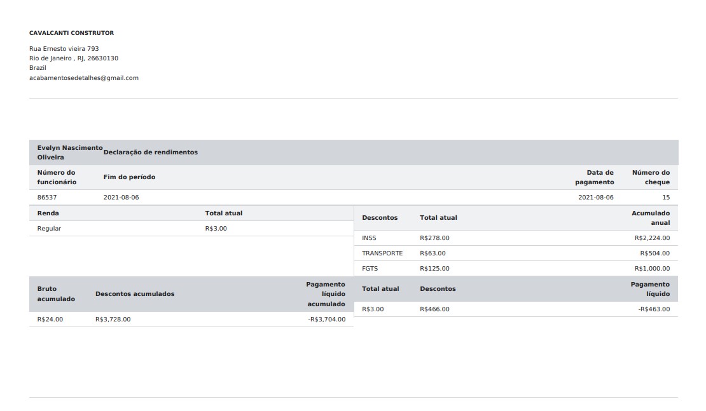Click the Acumulado anual column header
The height and width of the screenshot is (411, 706).
click(x=651, y=218)
